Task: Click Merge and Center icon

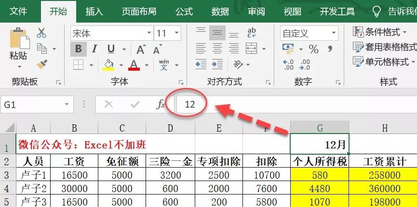Action: tap(251, 49)
